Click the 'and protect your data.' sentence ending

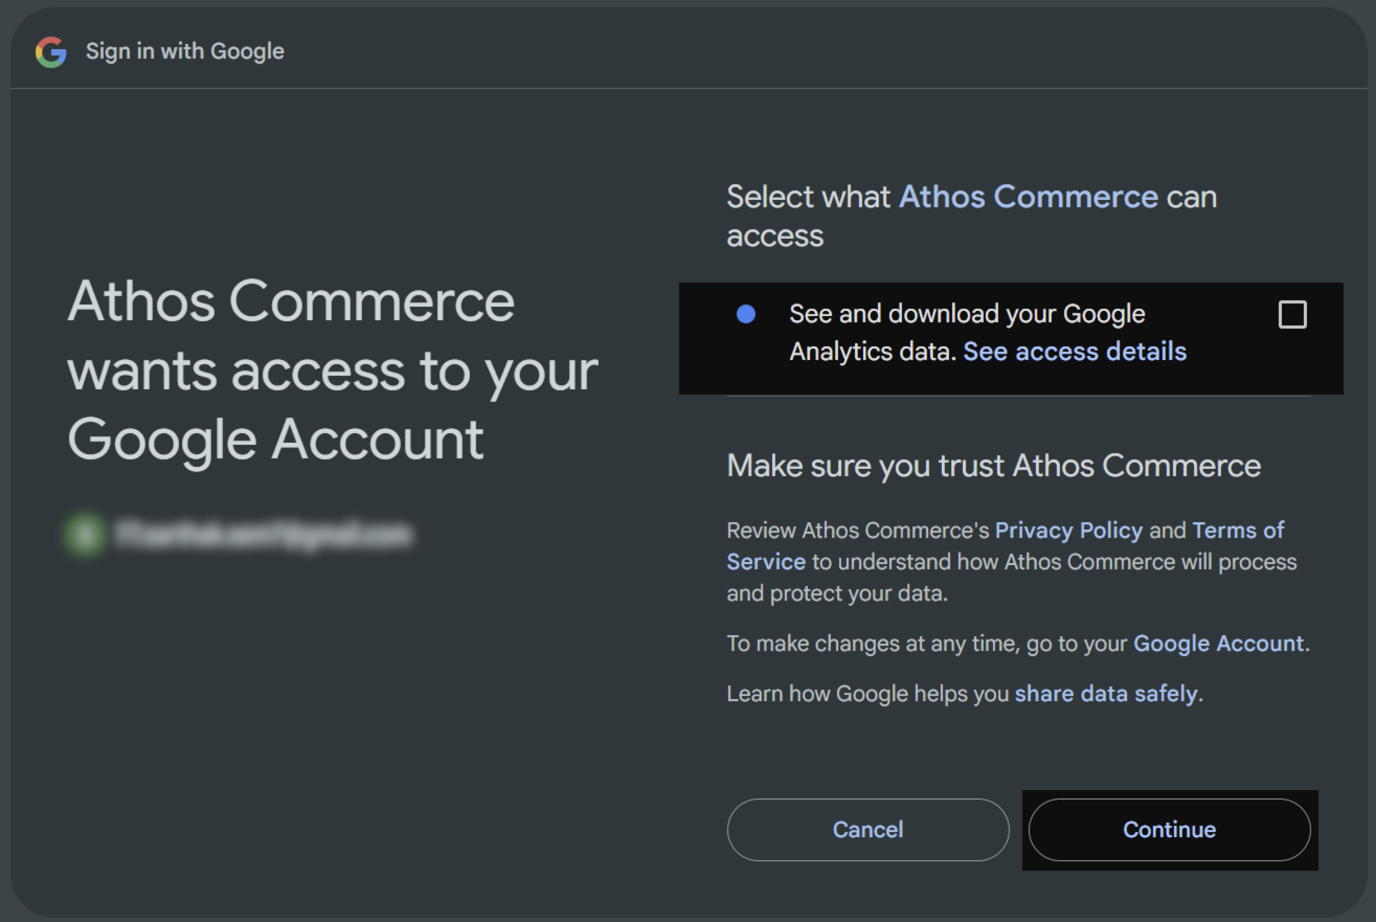click(x=837, y=593)
